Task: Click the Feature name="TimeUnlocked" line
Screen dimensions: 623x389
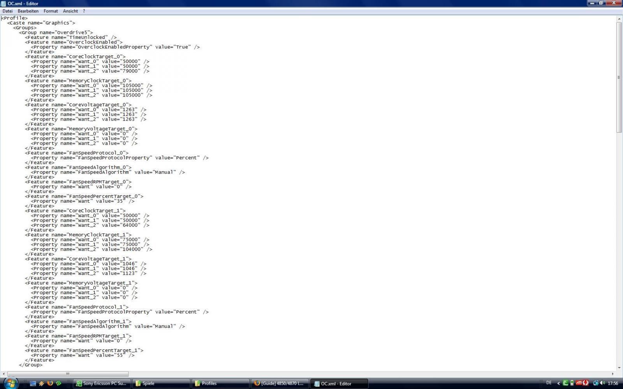Action: (71, 37)
